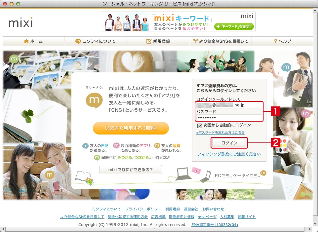Viewport: 318px width, 232px height.
Task: Click the orange m bubble next to 友人の写真
Action: tap(157, 146)
